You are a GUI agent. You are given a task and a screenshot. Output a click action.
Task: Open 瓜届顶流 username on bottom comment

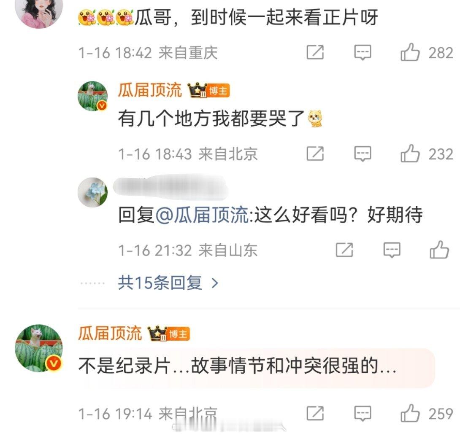(x=110, y=333)
